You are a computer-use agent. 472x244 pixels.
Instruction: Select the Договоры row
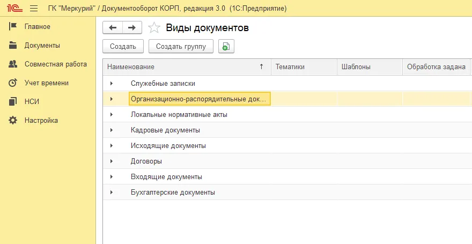click(287, 161)
